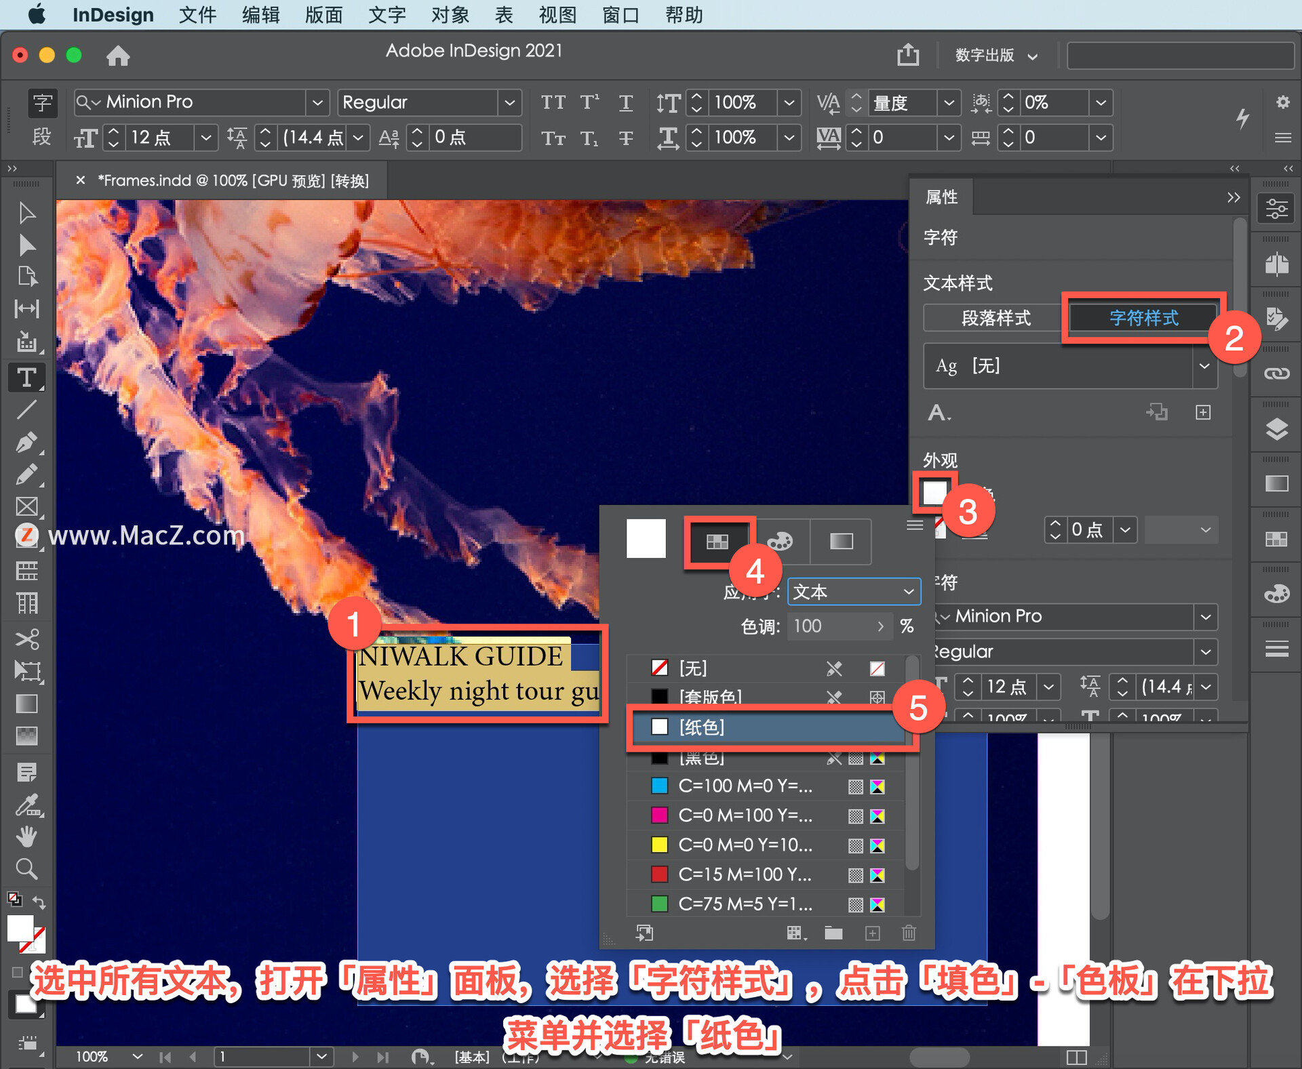Image resolution: width=1302 pixels, height=1069 pixels.
Task: Open the Color palette panel icon
Action: coord(1277,594)
